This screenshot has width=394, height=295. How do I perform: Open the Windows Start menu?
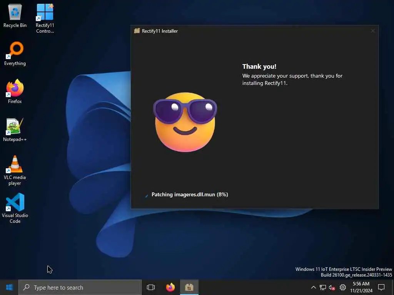[x=9, y=287]
